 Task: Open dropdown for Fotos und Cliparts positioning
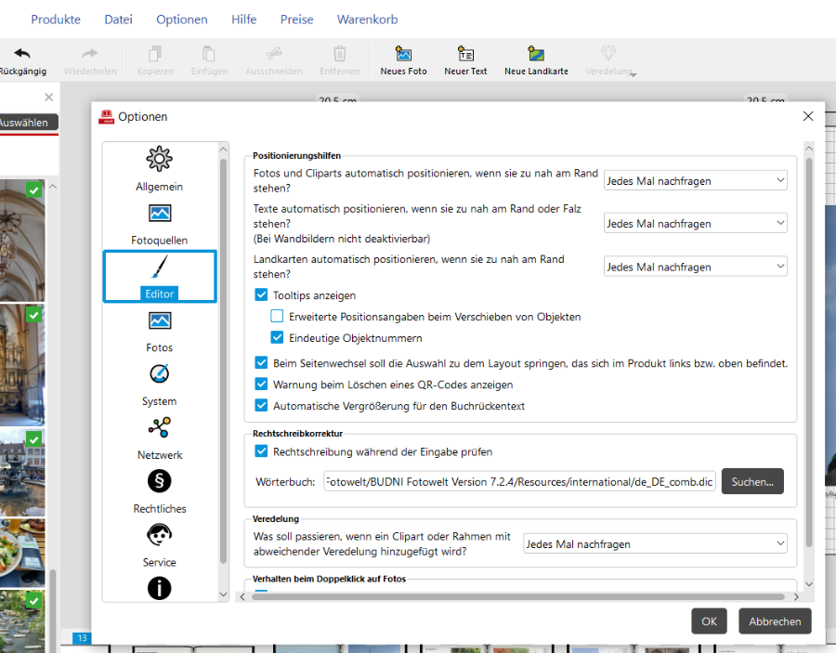click(695, 181)
